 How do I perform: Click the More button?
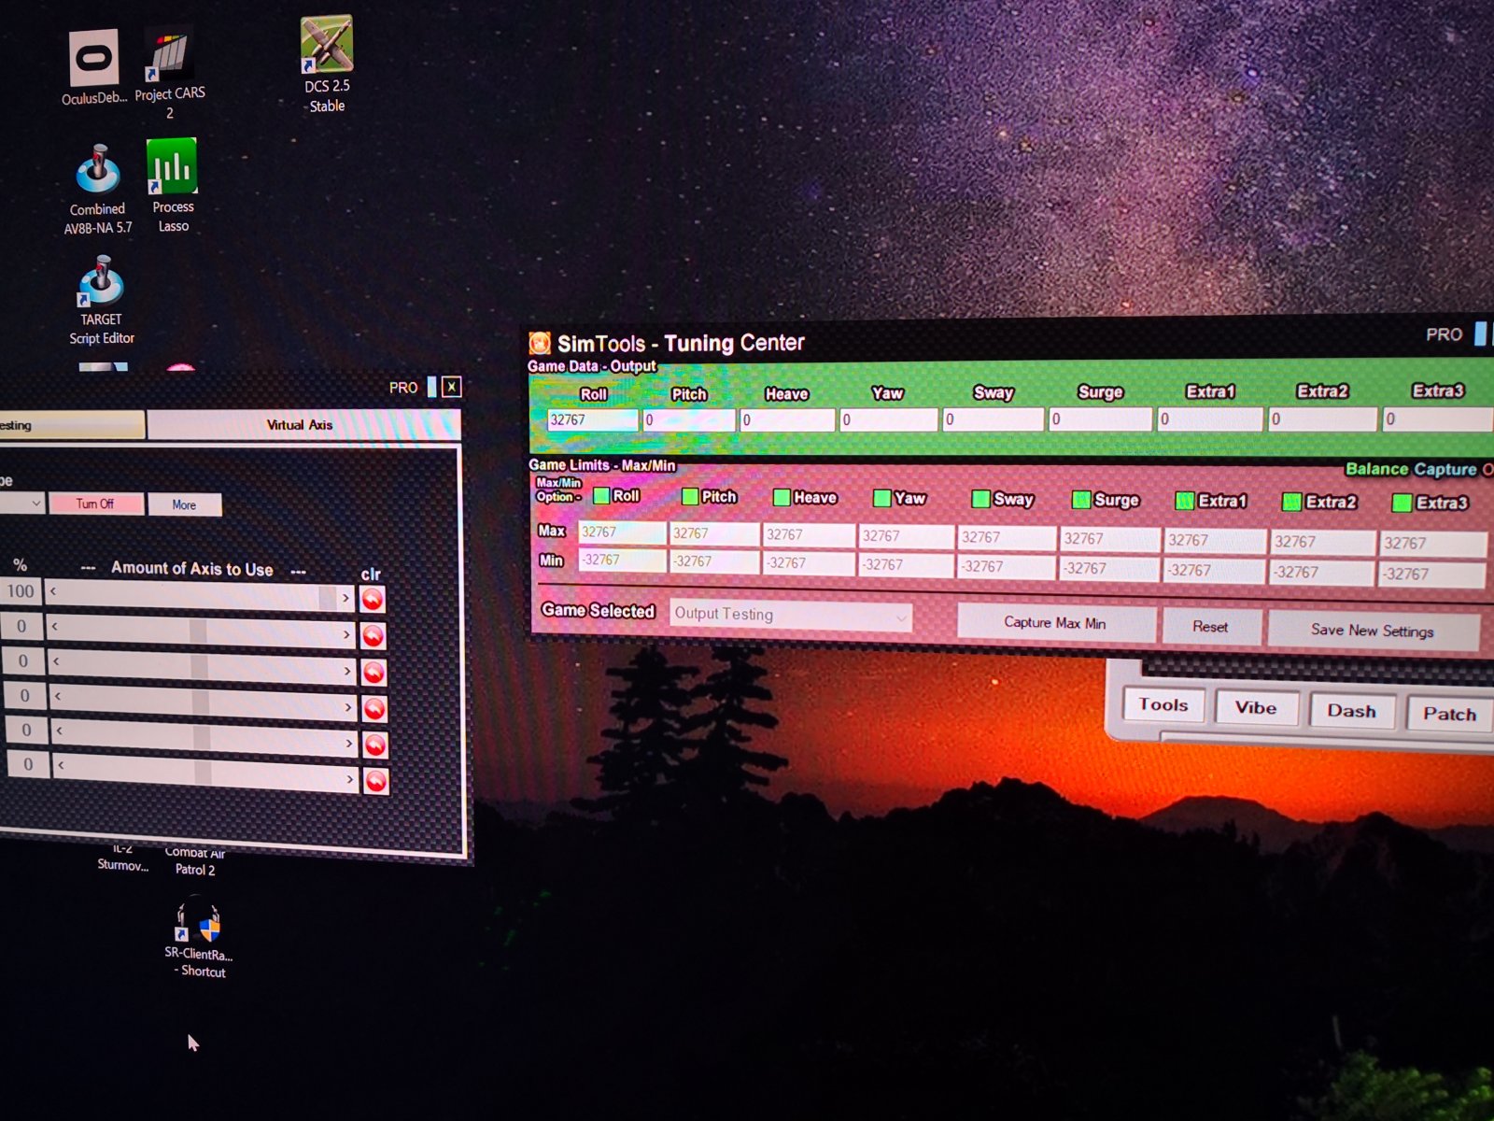[x=185, y=505]
